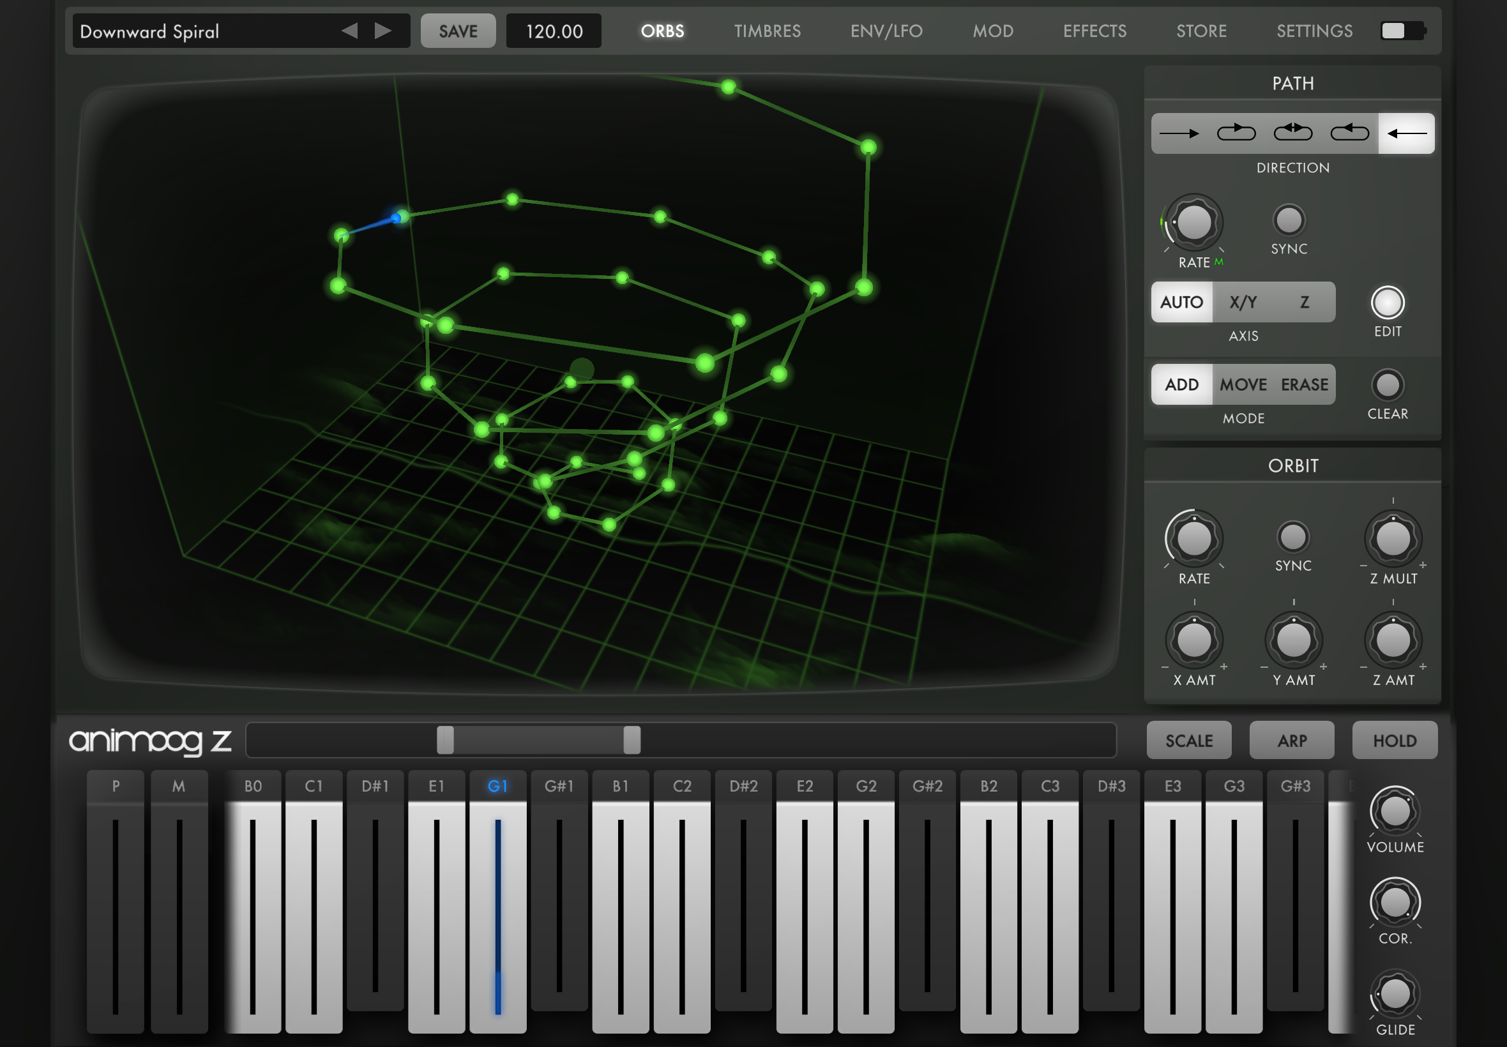Image resolution: width=1507 pixels, height=1047 pixels.
Task: Set axis to Z
Action: pos(1305,303)
